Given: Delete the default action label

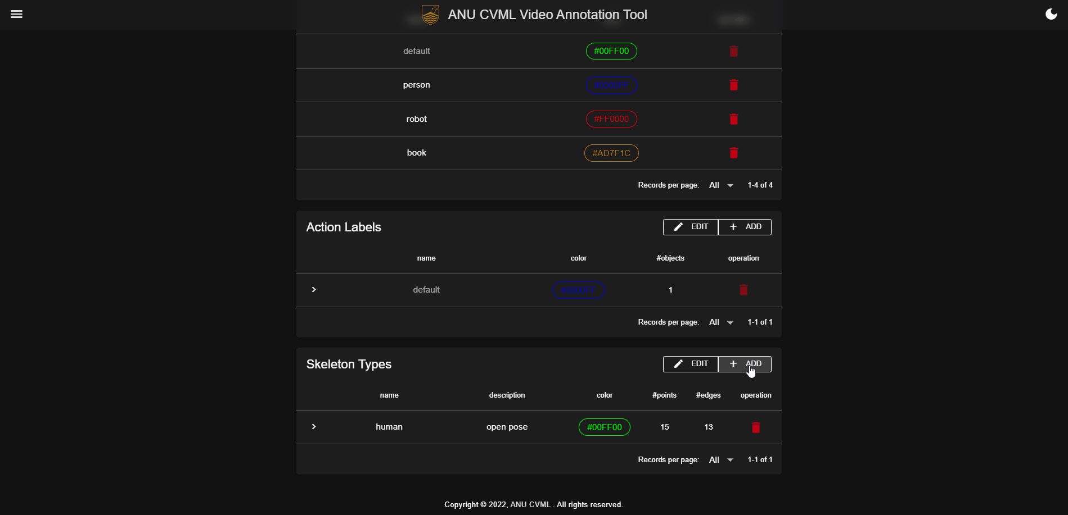Looking at the screenshot, I should point(743,290).
